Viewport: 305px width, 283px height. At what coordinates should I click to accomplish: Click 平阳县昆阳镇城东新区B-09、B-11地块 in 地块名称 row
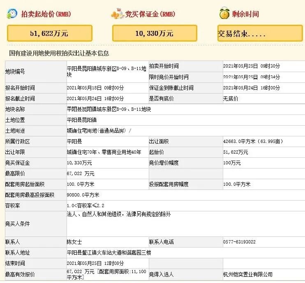(109, 109)
